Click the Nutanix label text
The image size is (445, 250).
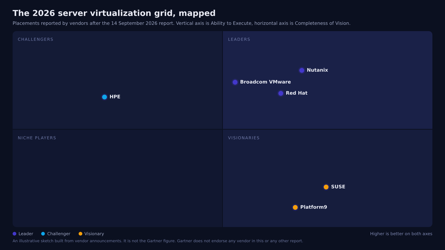point(317,70)
